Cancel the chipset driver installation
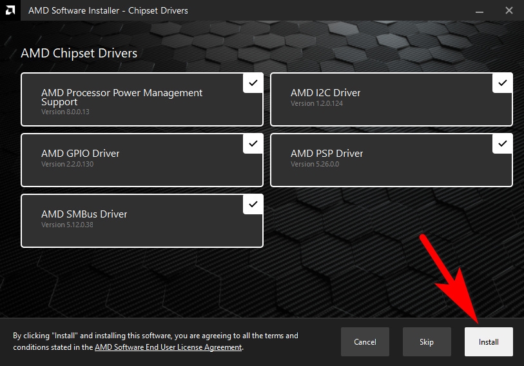Screen dimensions: 524x366 click(x=365, y=341)
